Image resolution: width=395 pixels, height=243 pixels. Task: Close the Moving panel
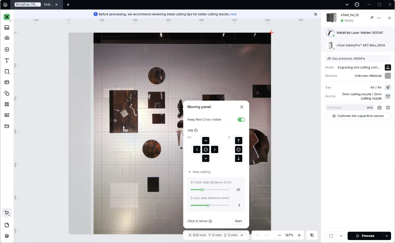click(242, 107)
